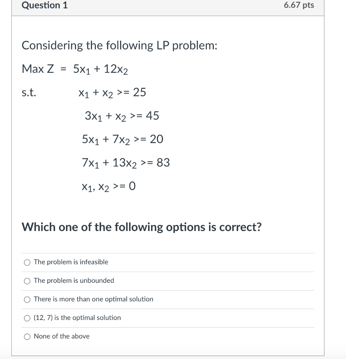The height and width of the screenshot is (359, 346).
Task: Click the 'None of the above' answer text
Action: pos(61,336)
